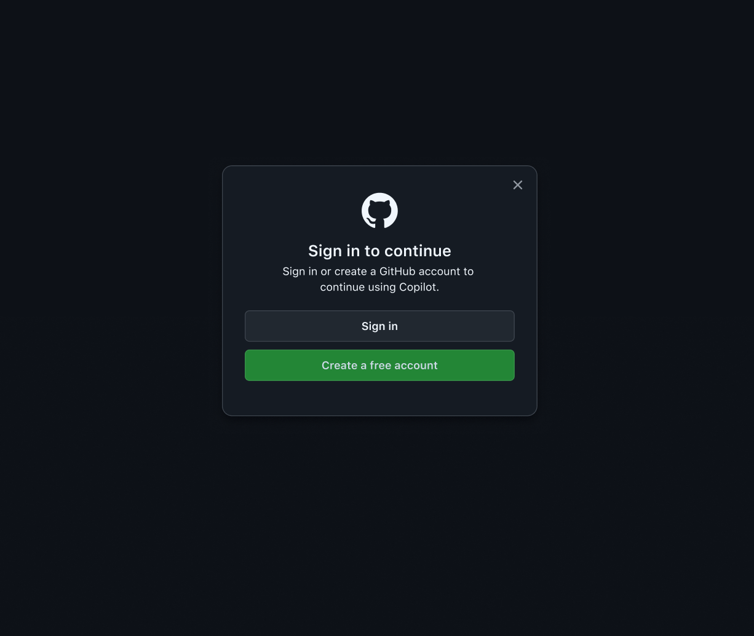Viewport: 754px width, 636px height.
Task: Open the existing account Sign in flow
Action: click(x=379, y=326)
